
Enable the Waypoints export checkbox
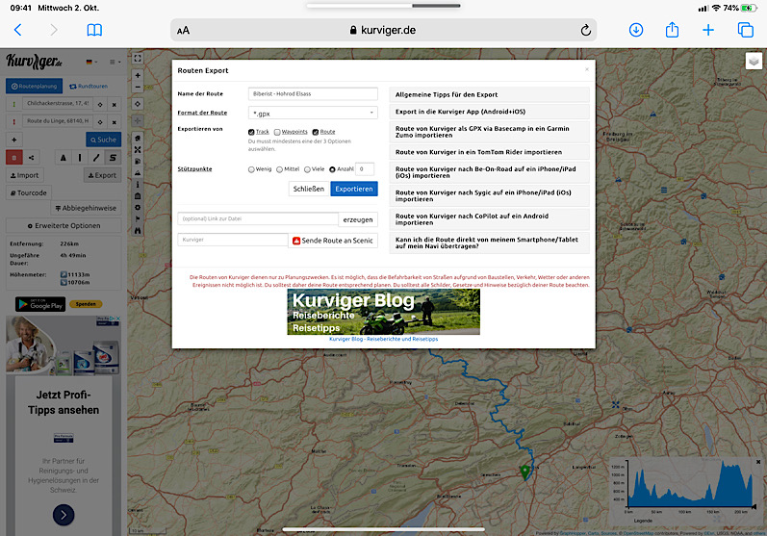[277, 132]
